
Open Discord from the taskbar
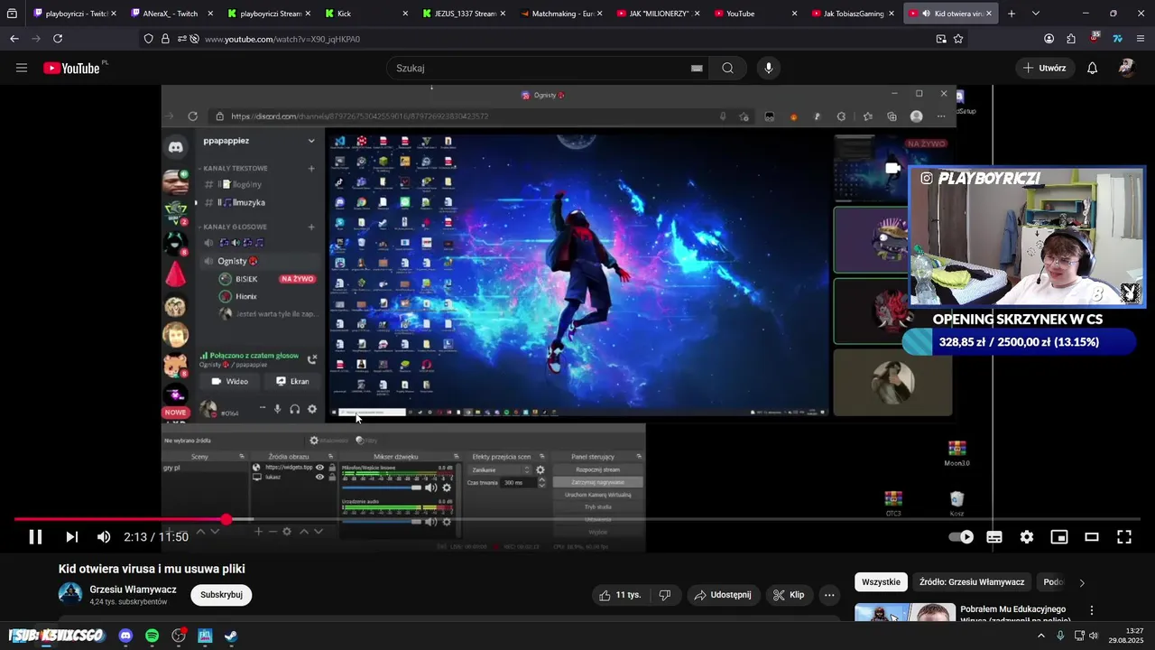125,636
